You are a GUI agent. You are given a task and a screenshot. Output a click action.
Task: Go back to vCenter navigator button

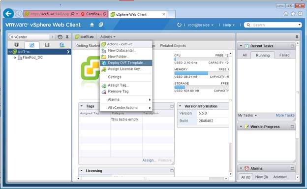pos(29,37)
